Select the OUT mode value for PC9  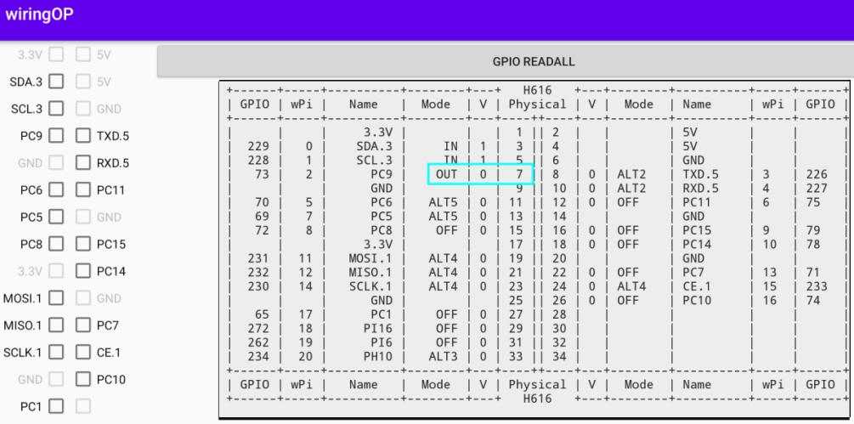[x=447, y=174]
